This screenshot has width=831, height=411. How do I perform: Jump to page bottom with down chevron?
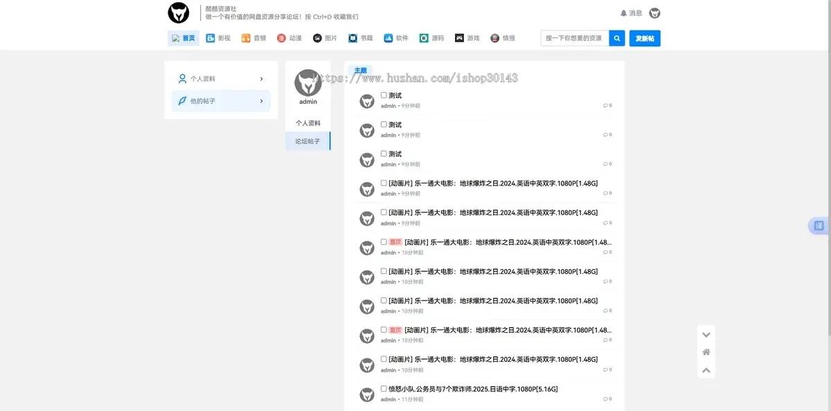[706, 335]
